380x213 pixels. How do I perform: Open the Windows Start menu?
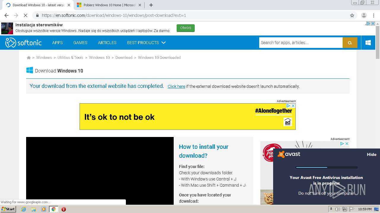pyautogui.click(x=8, y=209)
